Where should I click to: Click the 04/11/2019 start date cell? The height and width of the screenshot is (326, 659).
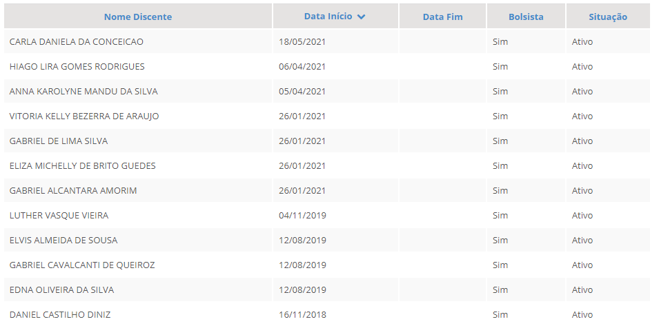pos(302,215)
